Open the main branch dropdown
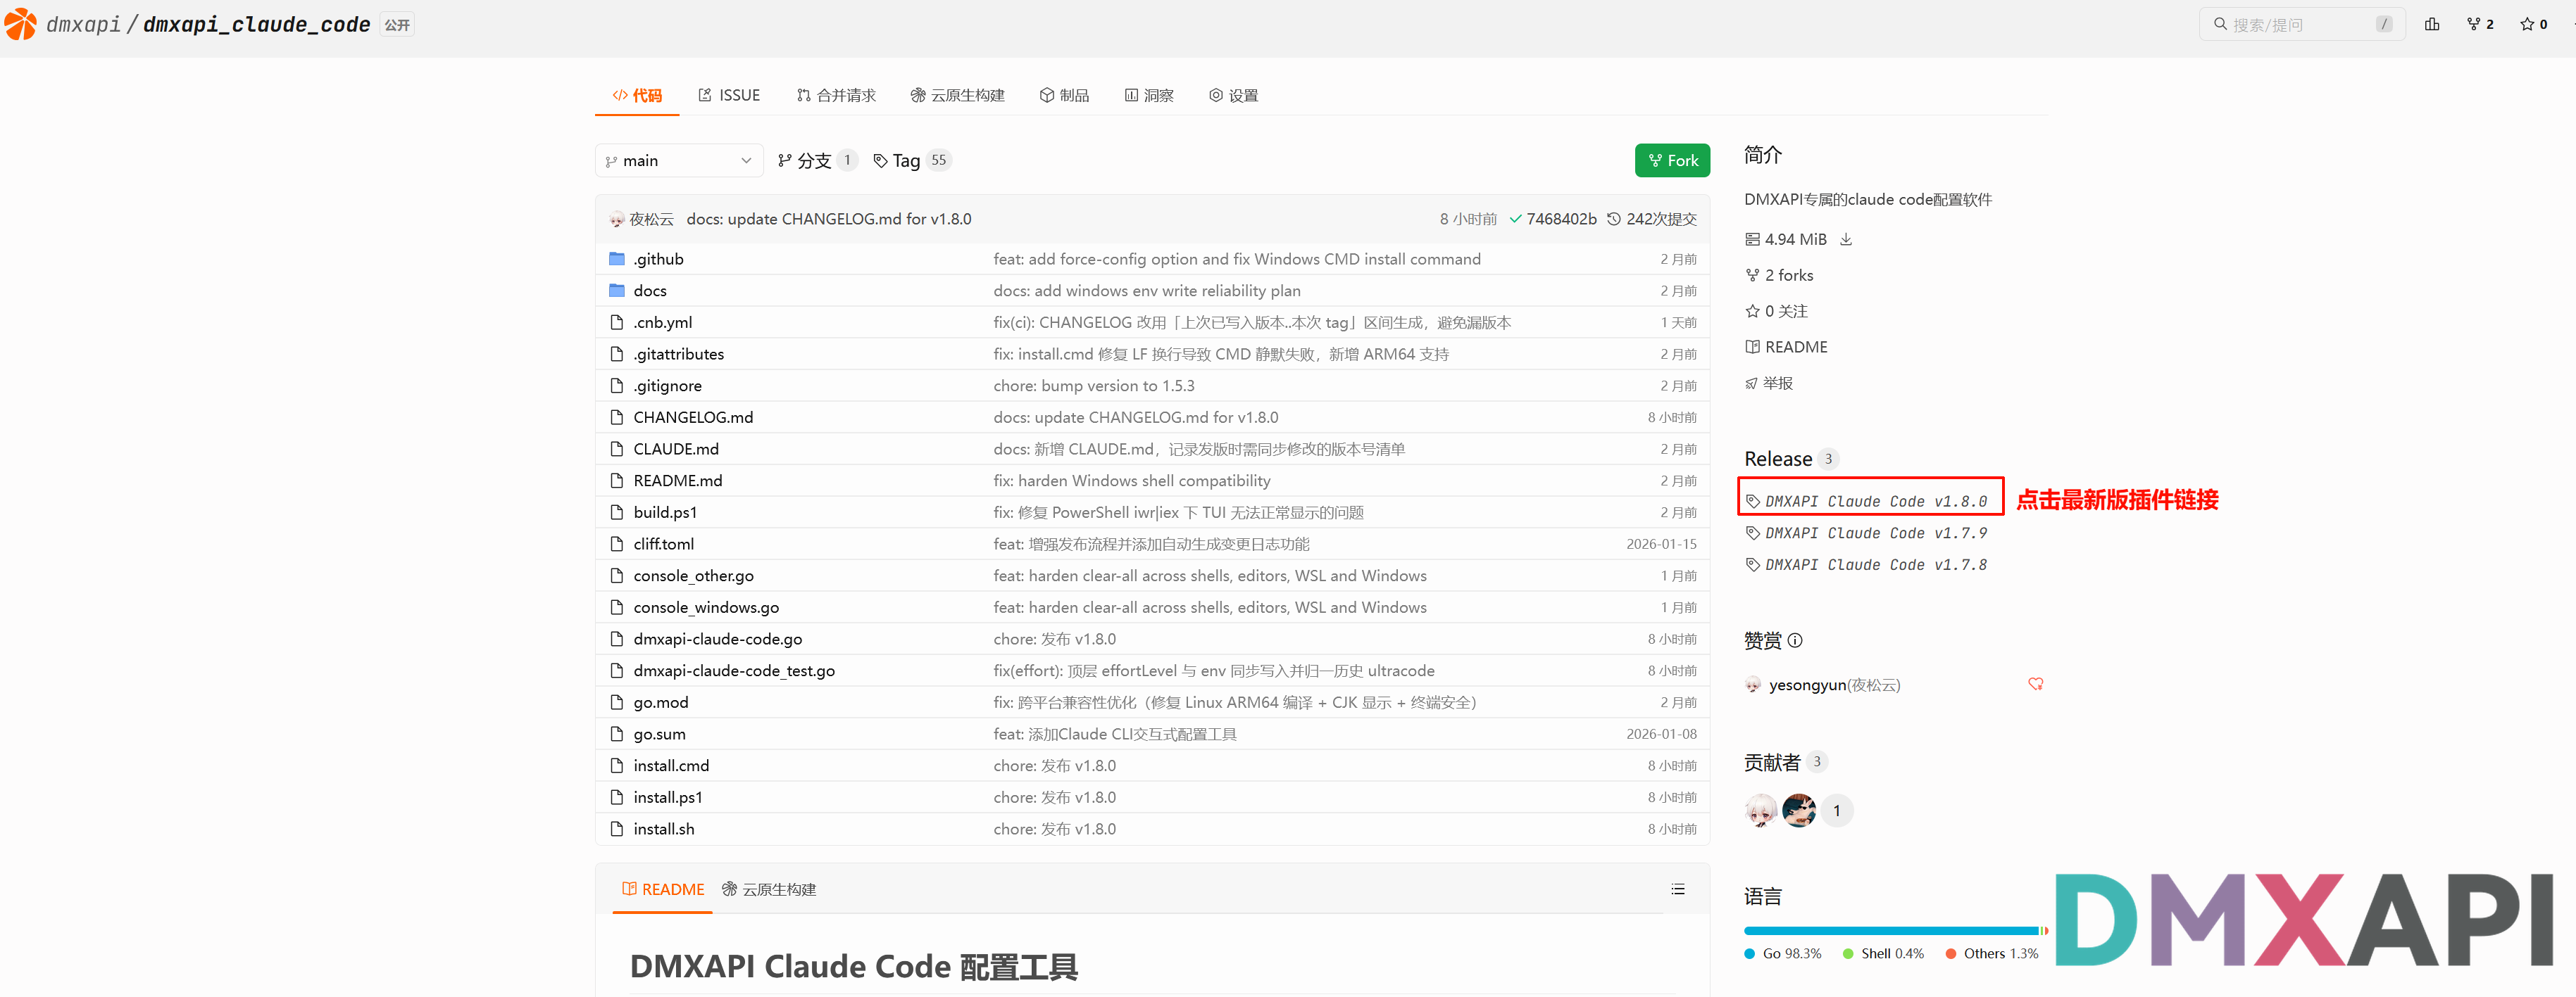Screen dimensions: 2576x997 [679, 161]
